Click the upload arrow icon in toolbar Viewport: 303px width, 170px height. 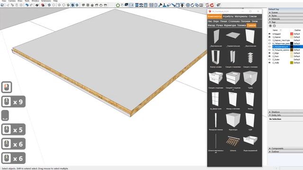tap(182, 5)
